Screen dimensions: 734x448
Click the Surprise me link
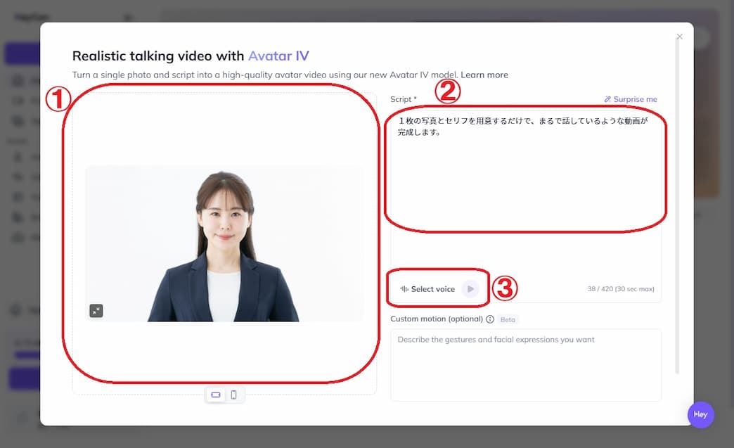(x=635, y=100)
